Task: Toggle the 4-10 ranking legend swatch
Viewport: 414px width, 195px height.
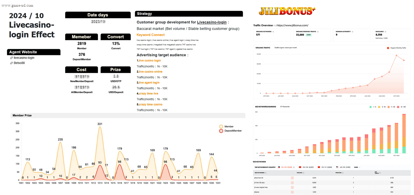Action: pyautogui.click(x=379, y=107)
